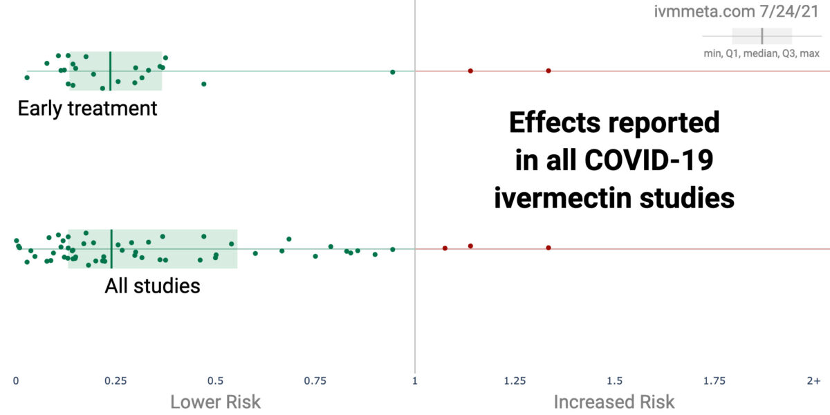The height and width of the screenshot is (415, 830).
Task: Select rightmost green dot in Early treatment row
Action: click(x=392, y=72)
